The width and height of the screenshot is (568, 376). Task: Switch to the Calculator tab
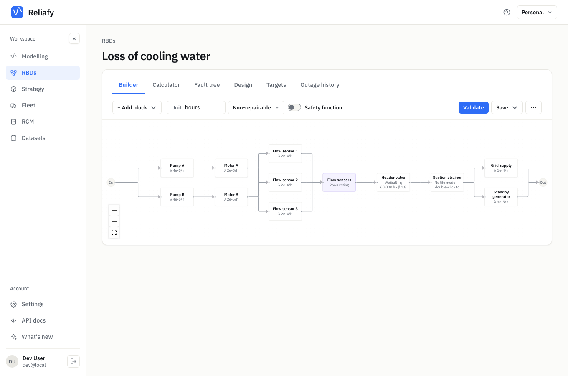(166, 85)
